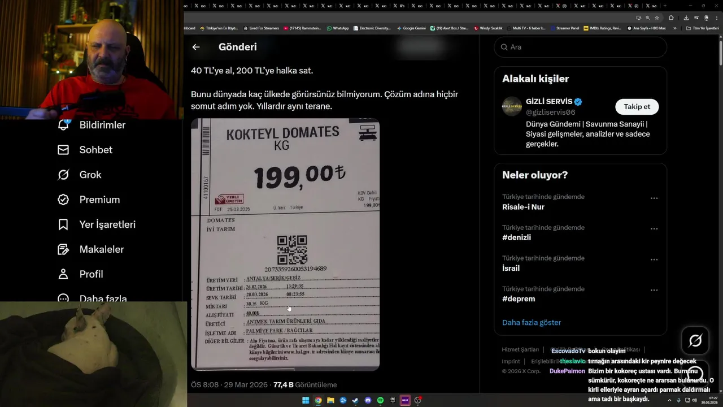
Task: Bookmark this page with the star icon
Action: pos(657,18)
